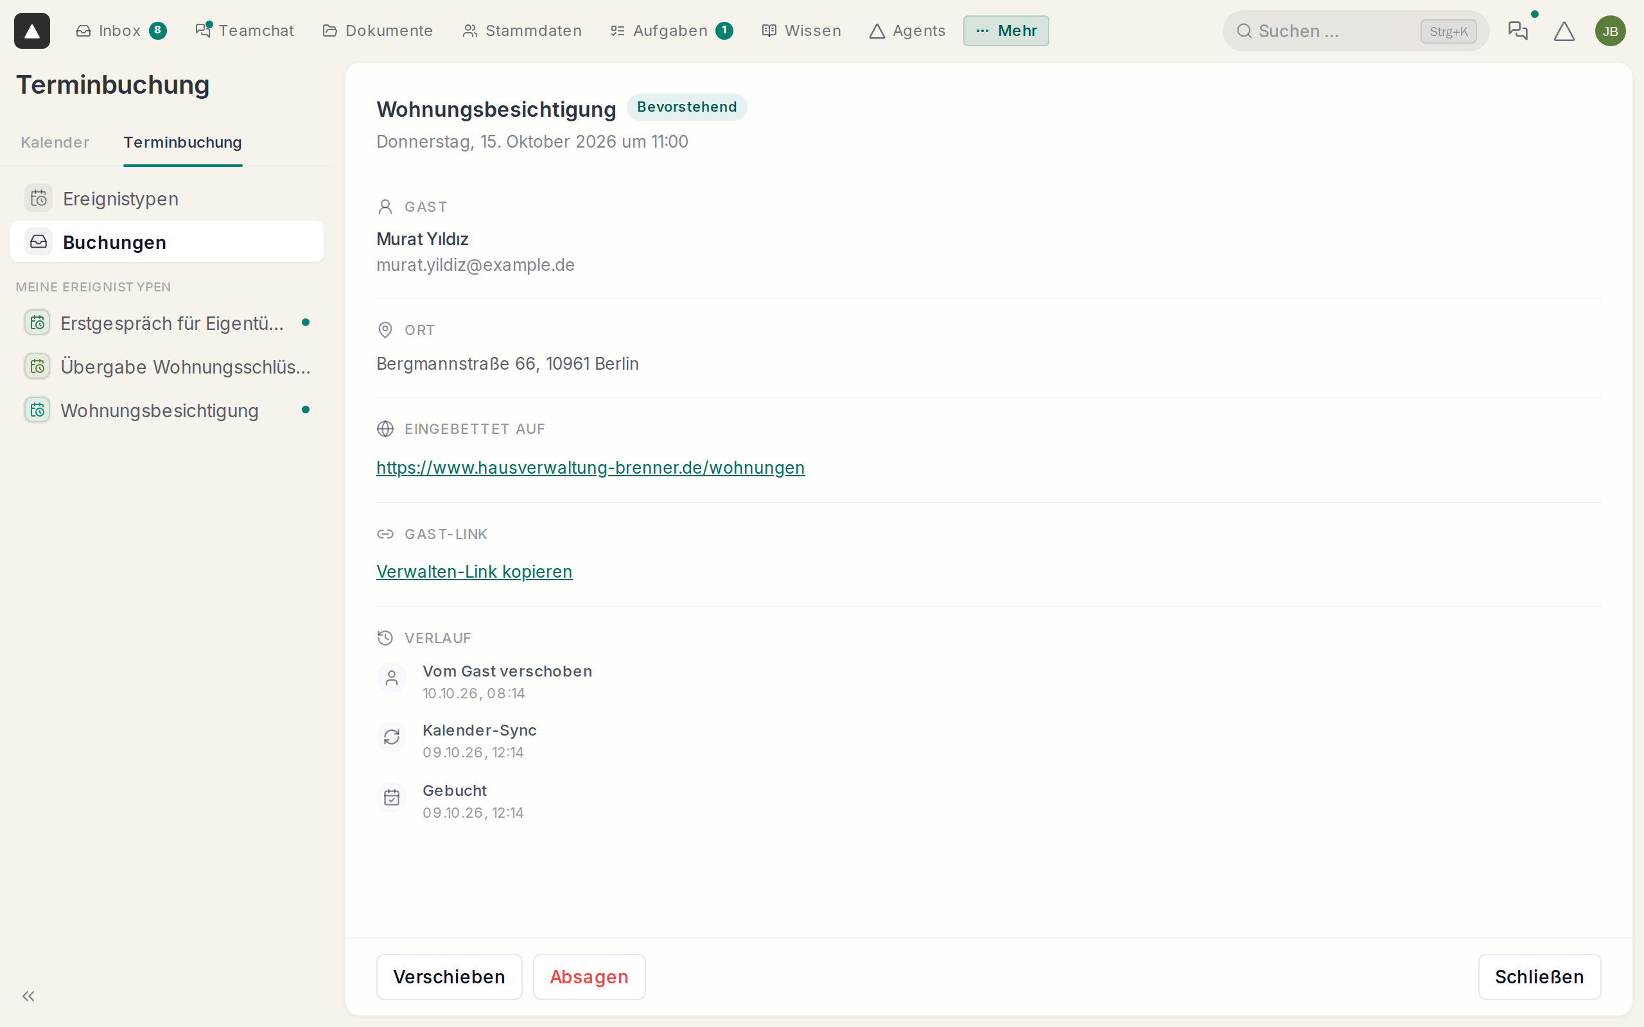This screenshot has width=1644, height=1027.
Task: Select Ereignistypen calendar icon in sidebar
Action: [39, 198]
